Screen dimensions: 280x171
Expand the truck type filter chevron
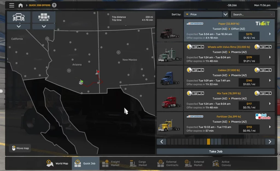[19, 26]
